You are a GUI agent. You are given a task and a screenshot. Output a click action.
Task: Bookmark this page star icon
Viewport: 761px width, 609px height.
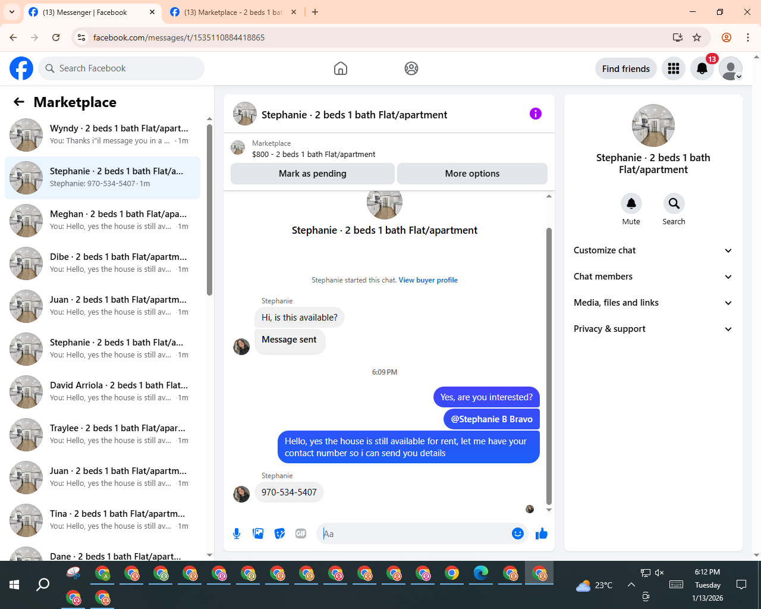point(697,37)
